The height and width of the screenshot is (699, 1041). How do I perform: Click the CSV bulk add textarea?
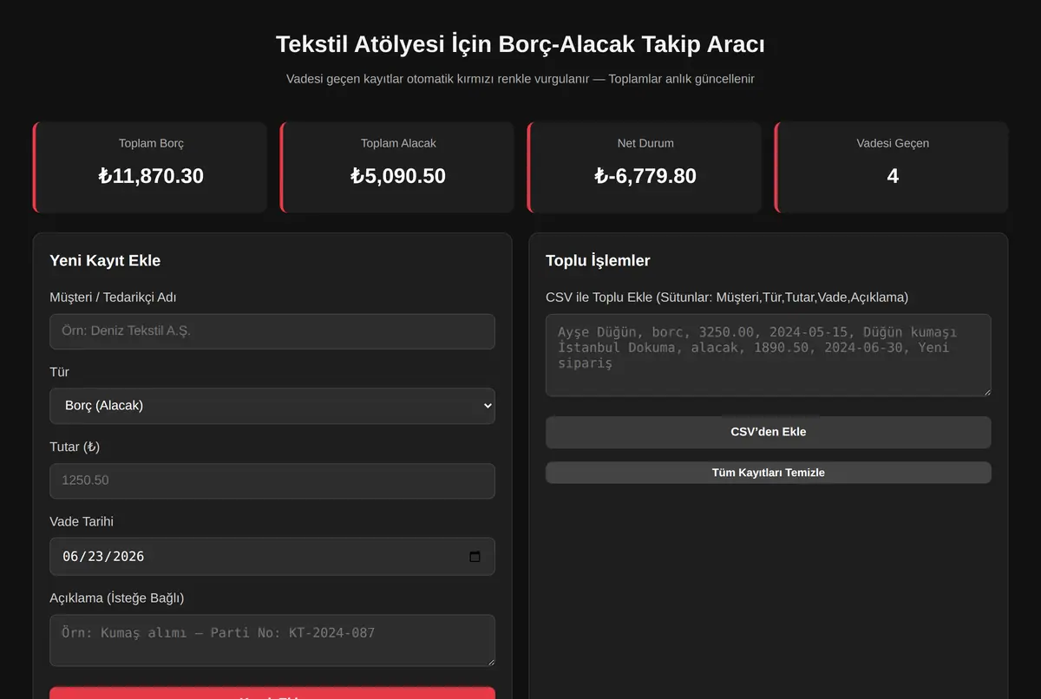tap(768, 356)
